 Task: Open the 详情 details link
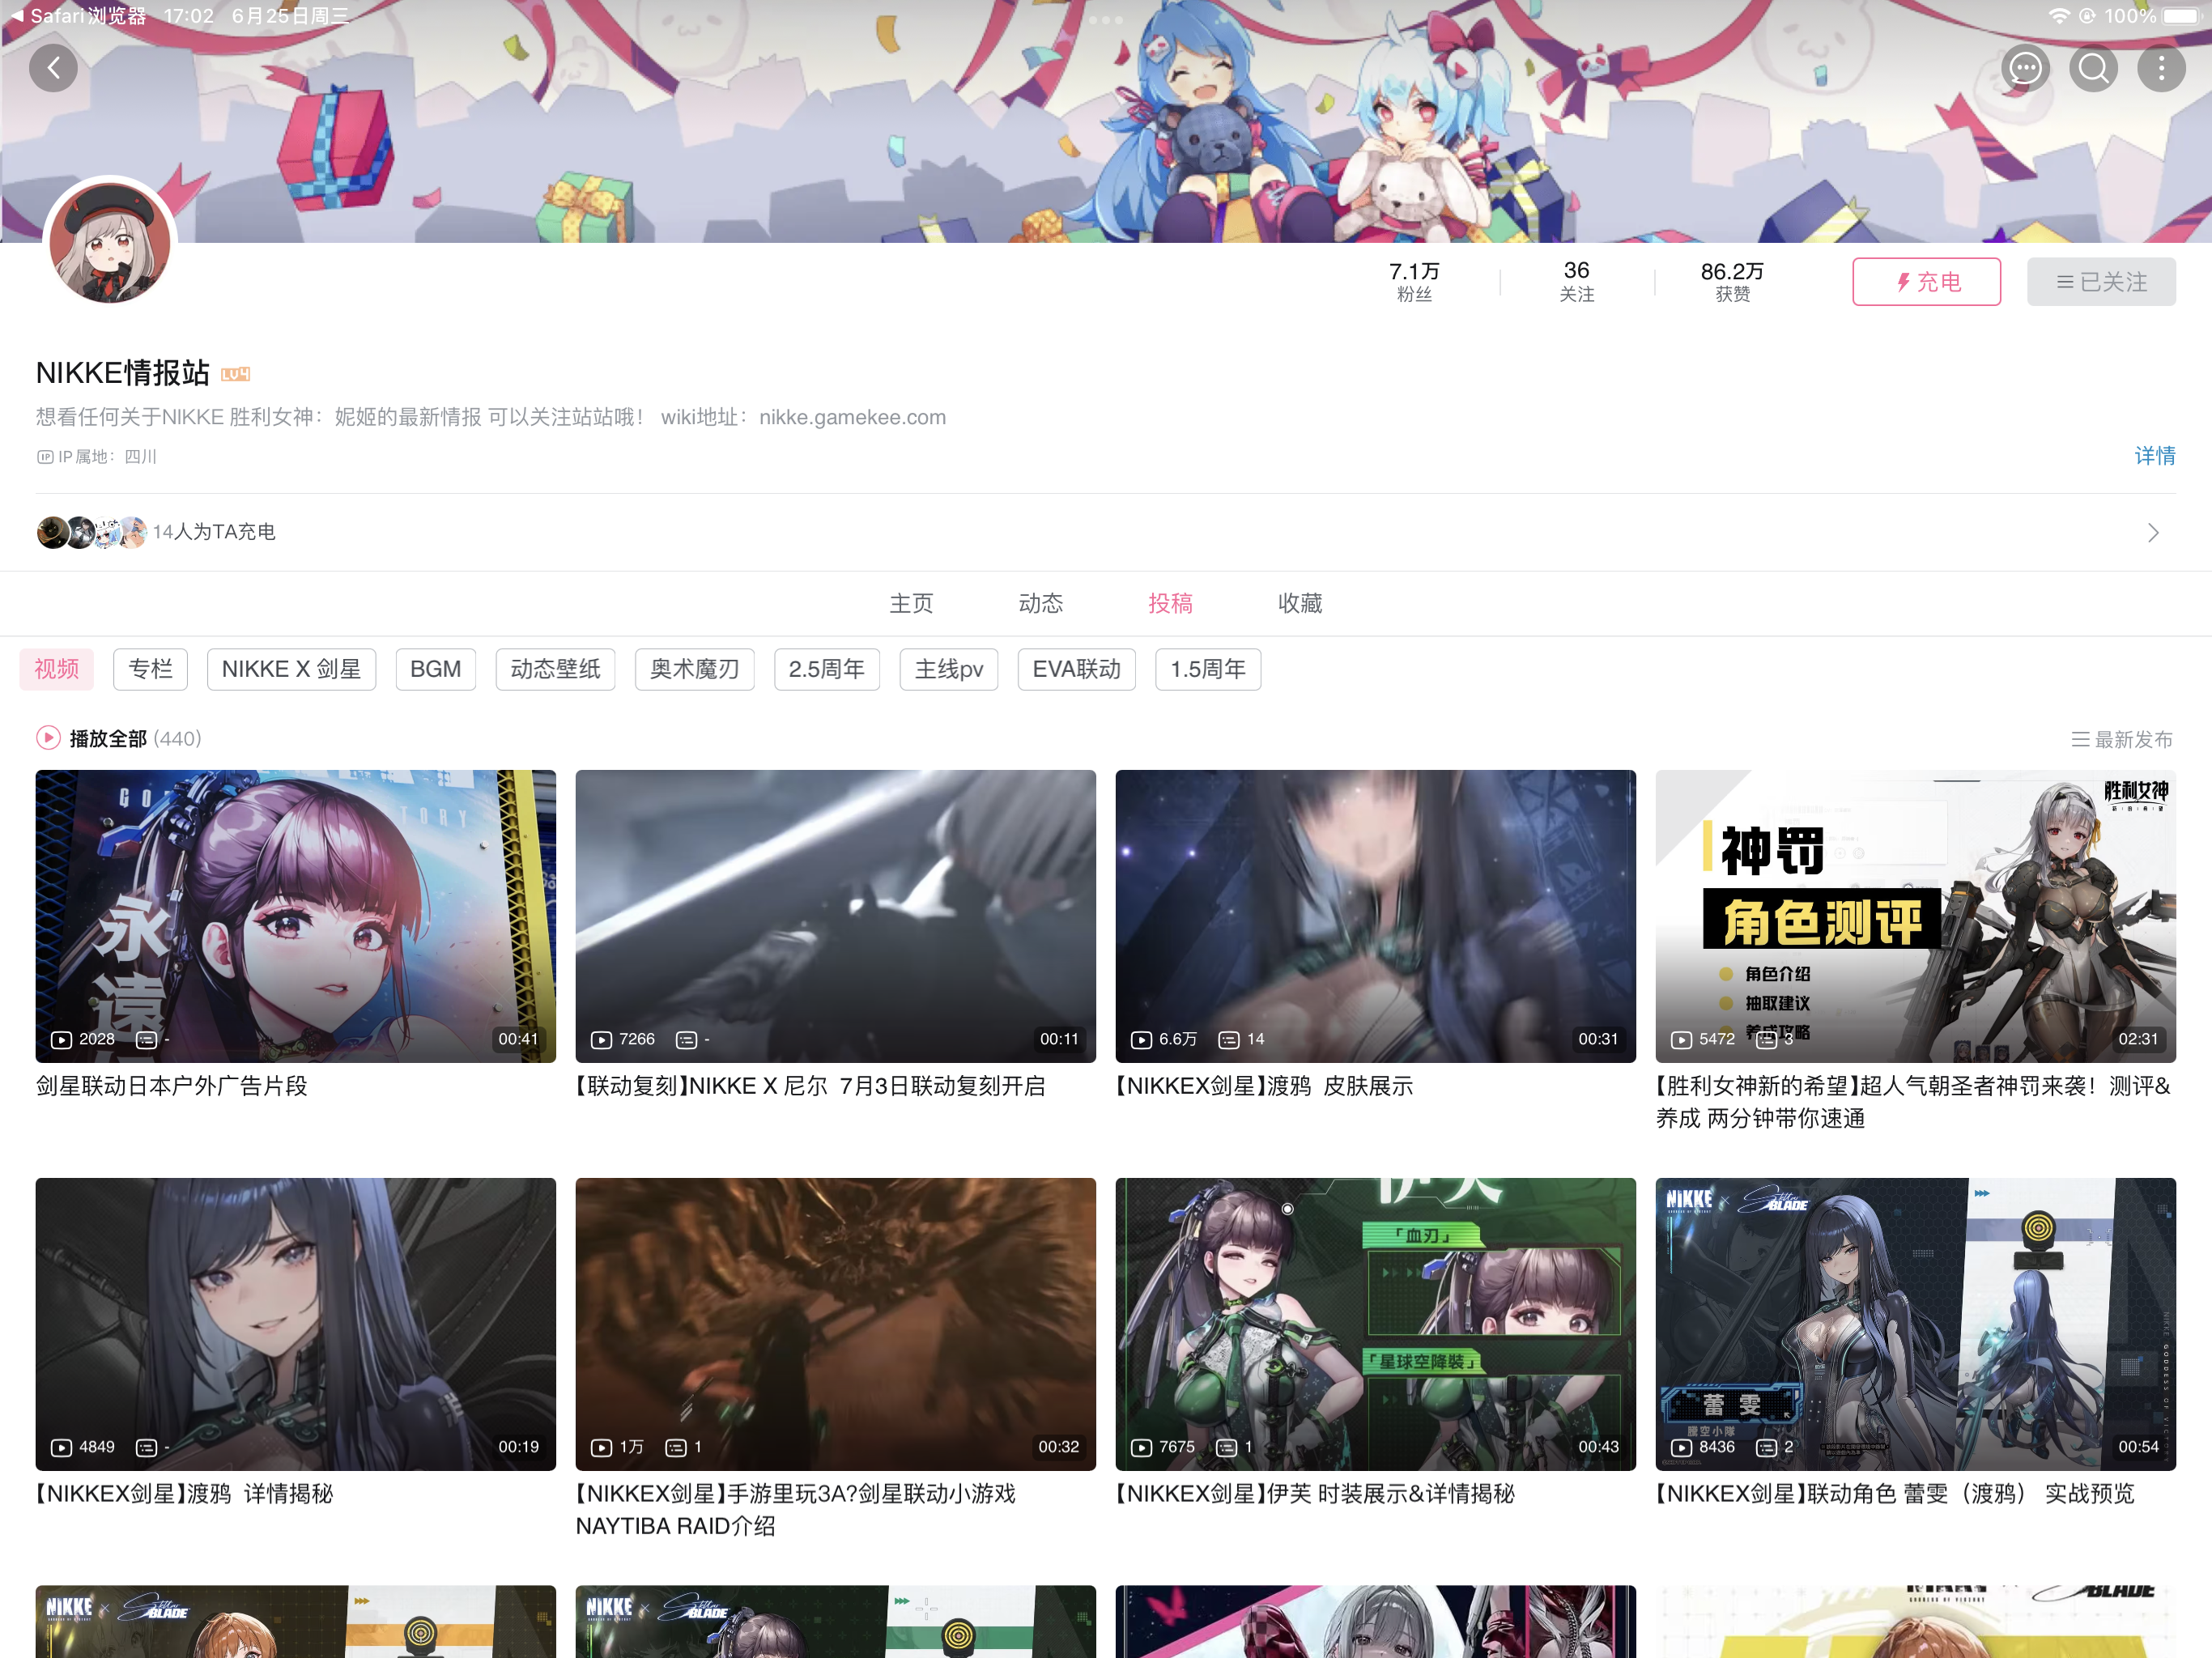tap(2154, 456)
